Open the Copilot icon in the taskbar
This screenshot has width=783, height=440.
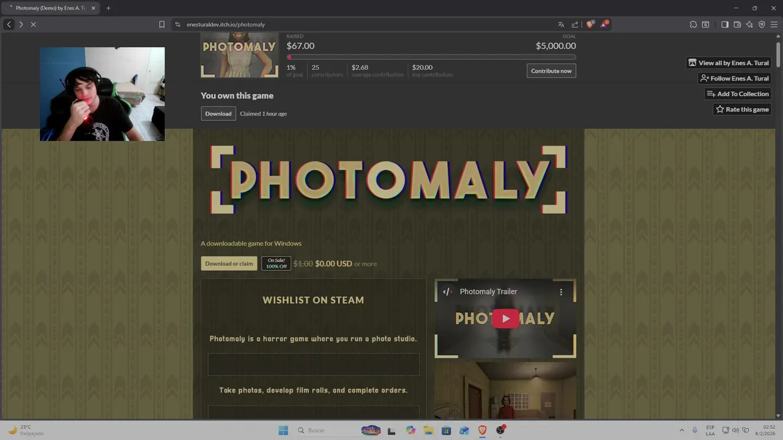coord(410,430)
